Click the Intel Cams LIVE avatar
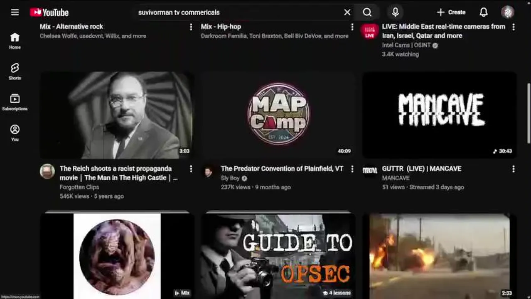 click(x=369, y=31)
